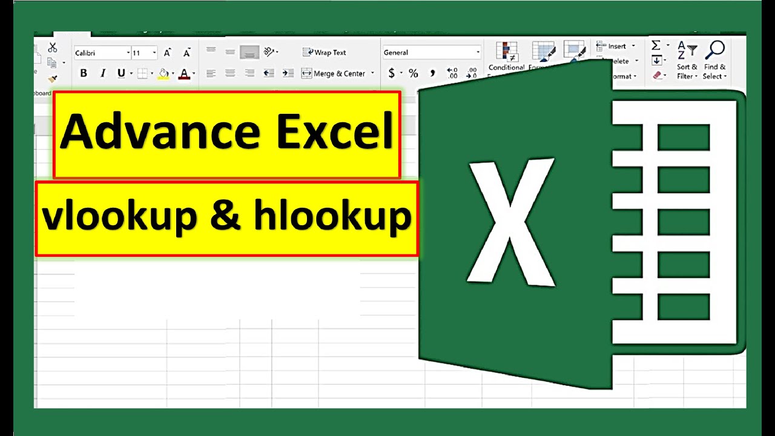Align text left
The width and height of the screenshot is (775, 436).
point(211,73)
